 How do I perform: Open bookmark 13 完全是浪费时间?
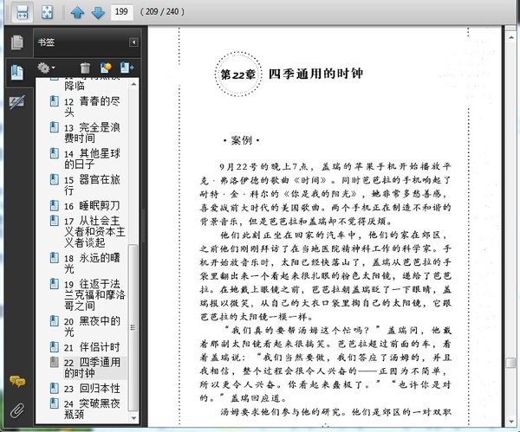(92, 132)
